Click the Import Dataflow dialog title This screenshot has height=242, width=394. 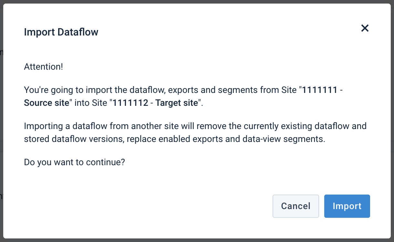[61, 32]
